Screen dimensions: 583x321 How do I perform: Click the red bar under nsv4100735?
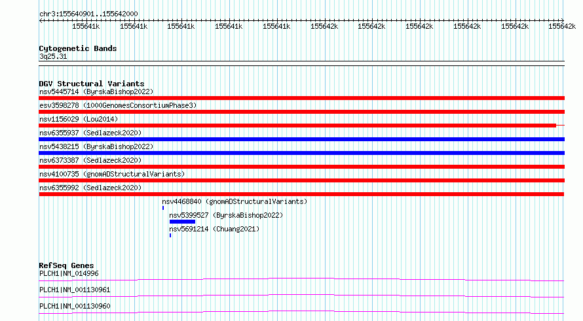pyautogui.click(x=301, y=180)
